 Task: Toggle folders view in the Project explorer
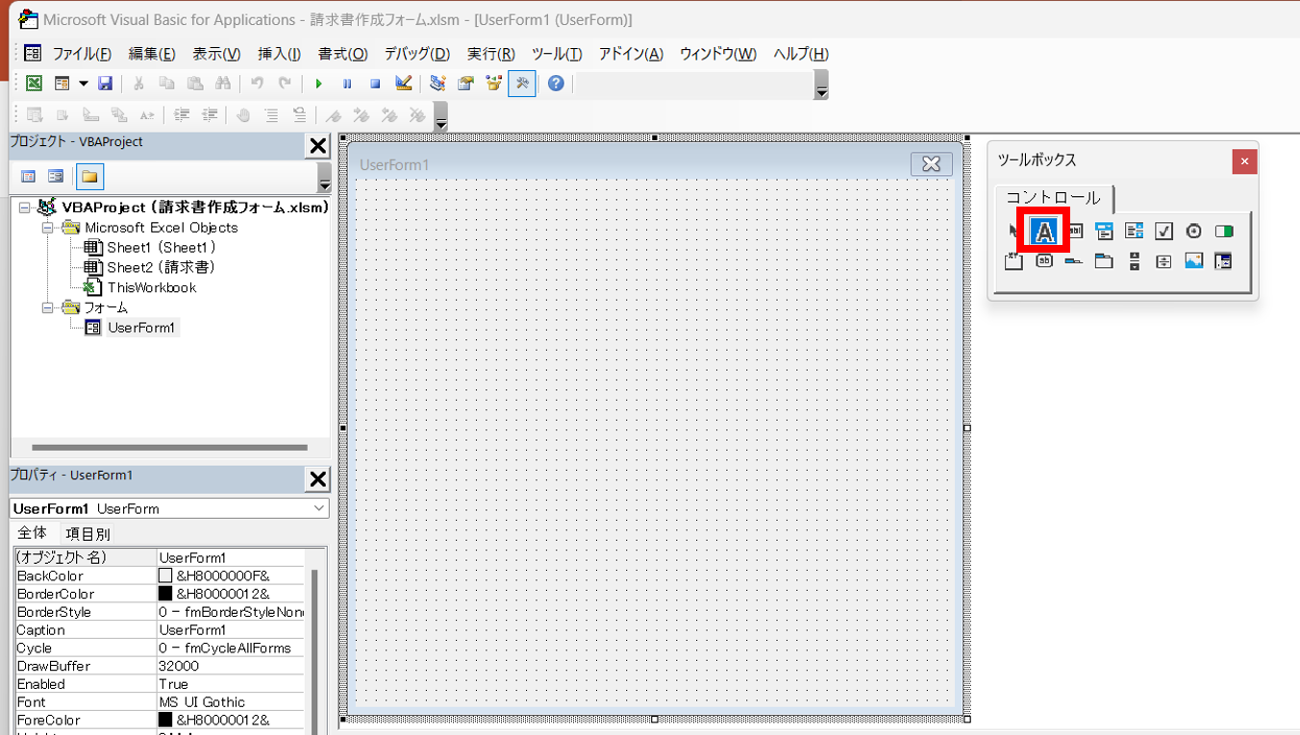[89, 176]
